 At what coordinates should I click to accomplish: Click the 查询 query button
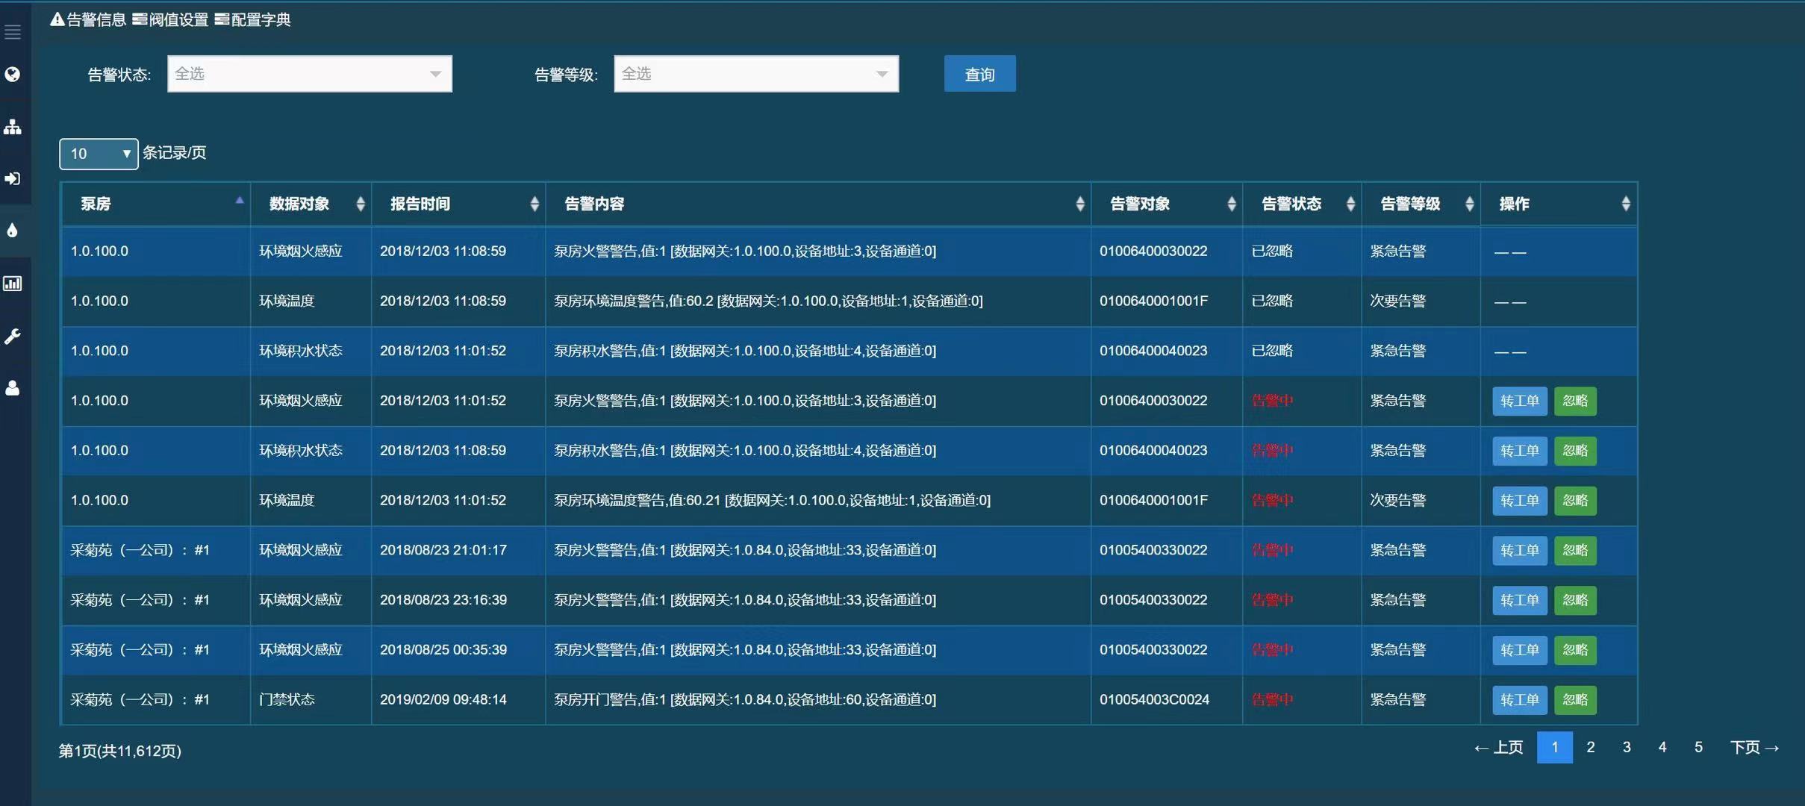(x=979, y=73)
